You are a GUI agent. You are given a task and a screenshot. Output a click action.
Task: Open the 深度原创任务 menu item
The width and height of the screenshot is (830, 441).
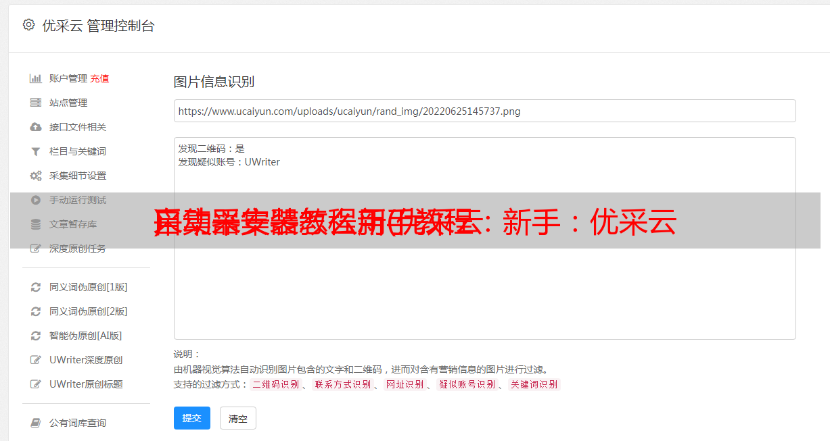tap(78, 249)
